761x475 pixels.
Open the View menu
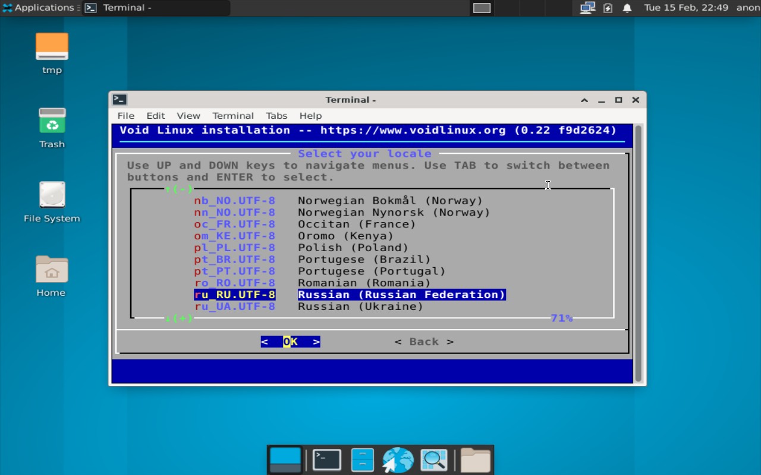tap(188, 116)
